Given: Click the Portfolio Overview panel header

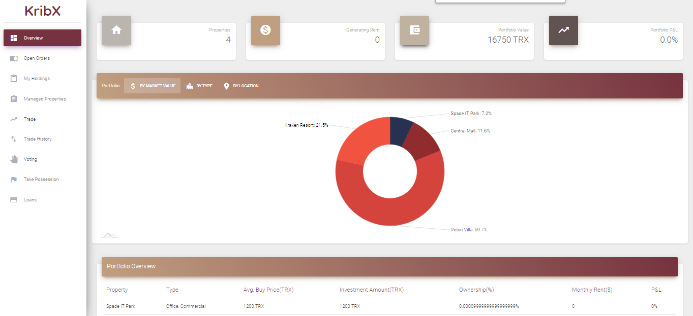Looking at the screenshot, I should tap(389, 266).
